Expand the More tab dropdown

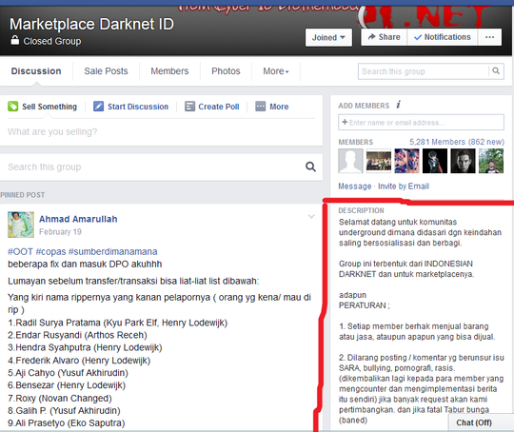coord(276,71)
